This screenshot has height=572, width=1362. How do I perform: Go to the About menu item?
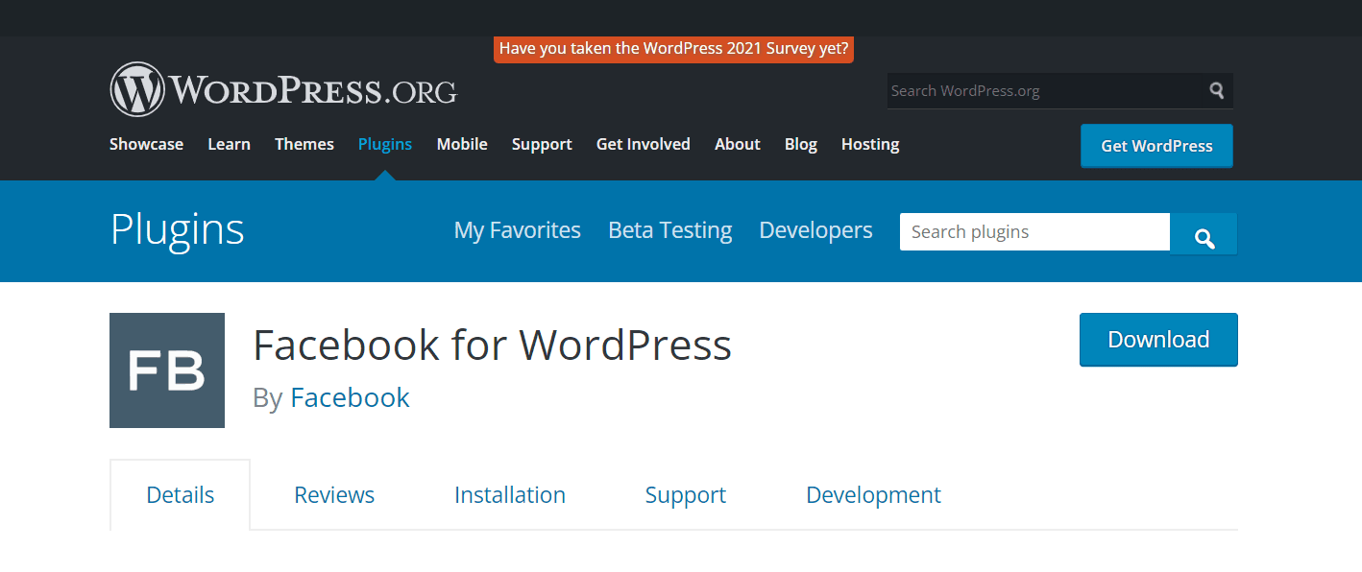[738, 144]
